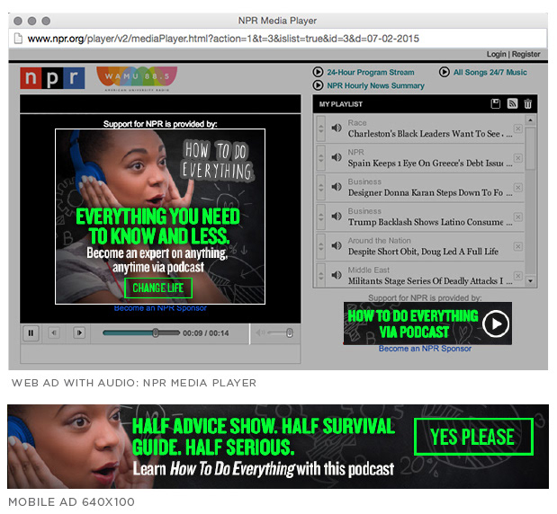Click playlist scrollbar up arrow
The height and width of the screenshot is (514, 557).
click(x=530, y=120)
